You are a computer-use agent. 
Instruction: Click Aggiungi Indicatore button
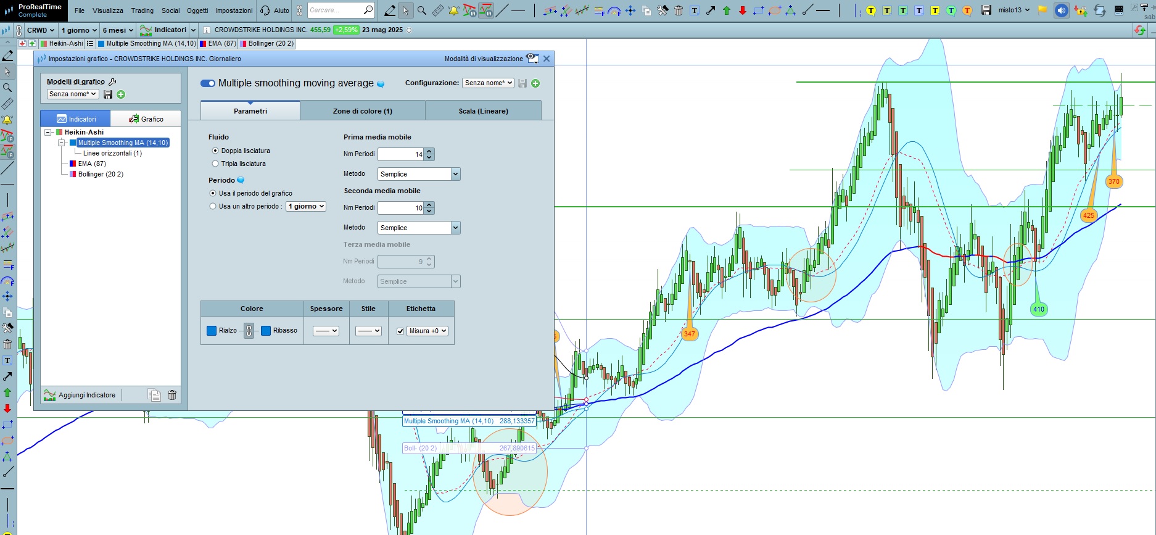tap(81, 395)
